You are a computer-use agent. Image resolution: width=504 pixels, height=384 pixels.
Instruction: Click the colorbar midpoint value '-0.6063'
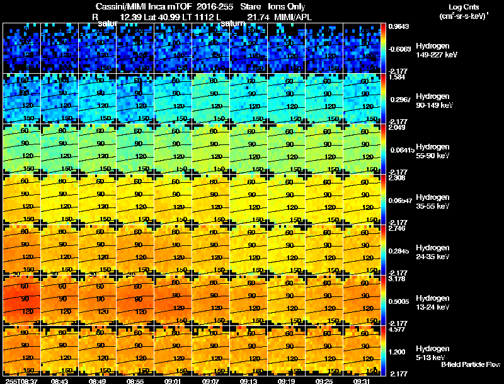click(x=399, y=49)
